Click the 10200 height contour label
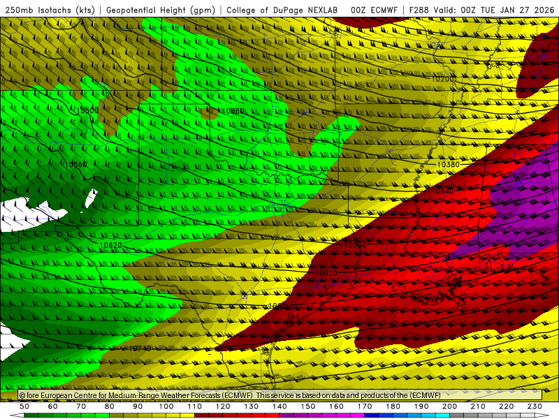Image resolution: width=559 pixels, height=419 pixels. (442, 79)
